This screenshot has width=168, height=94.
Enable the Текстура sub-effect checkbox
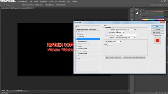[x=78, y=37]
